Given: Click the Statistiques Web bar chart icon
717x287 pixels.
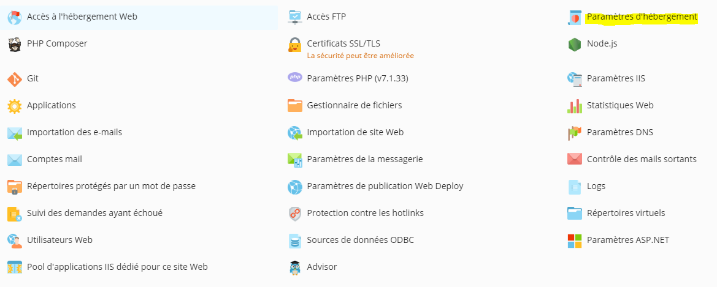Looking at the screenshot, I should pos(574,106).
